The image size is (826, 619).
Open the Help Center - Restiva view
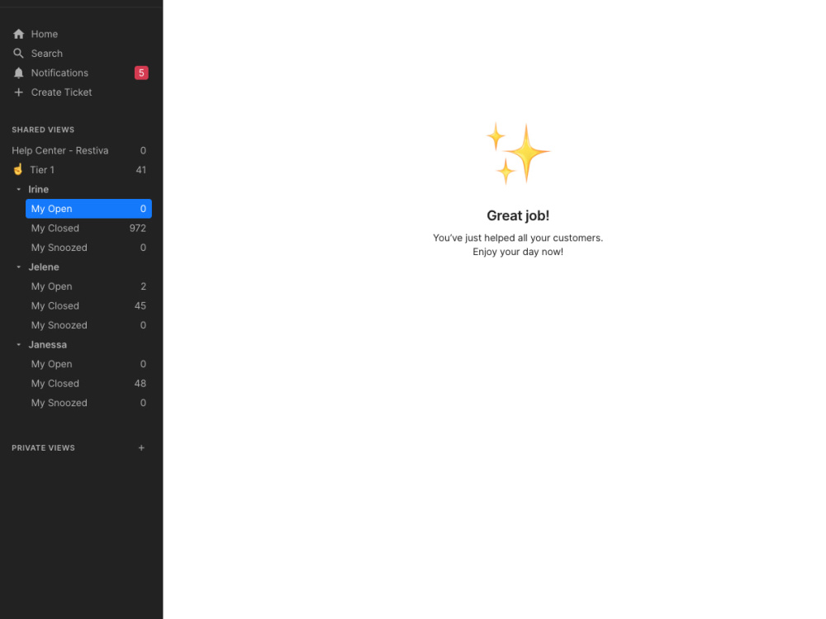79,150
